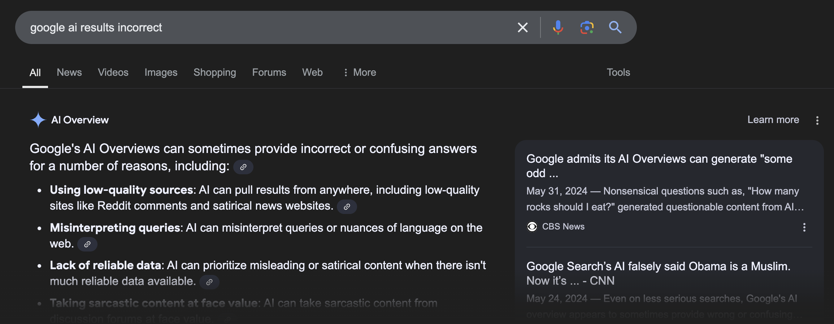The width and height of the screenshot is (834, 324).
Task: Start voice search with microphone icon
Action: 558,27
